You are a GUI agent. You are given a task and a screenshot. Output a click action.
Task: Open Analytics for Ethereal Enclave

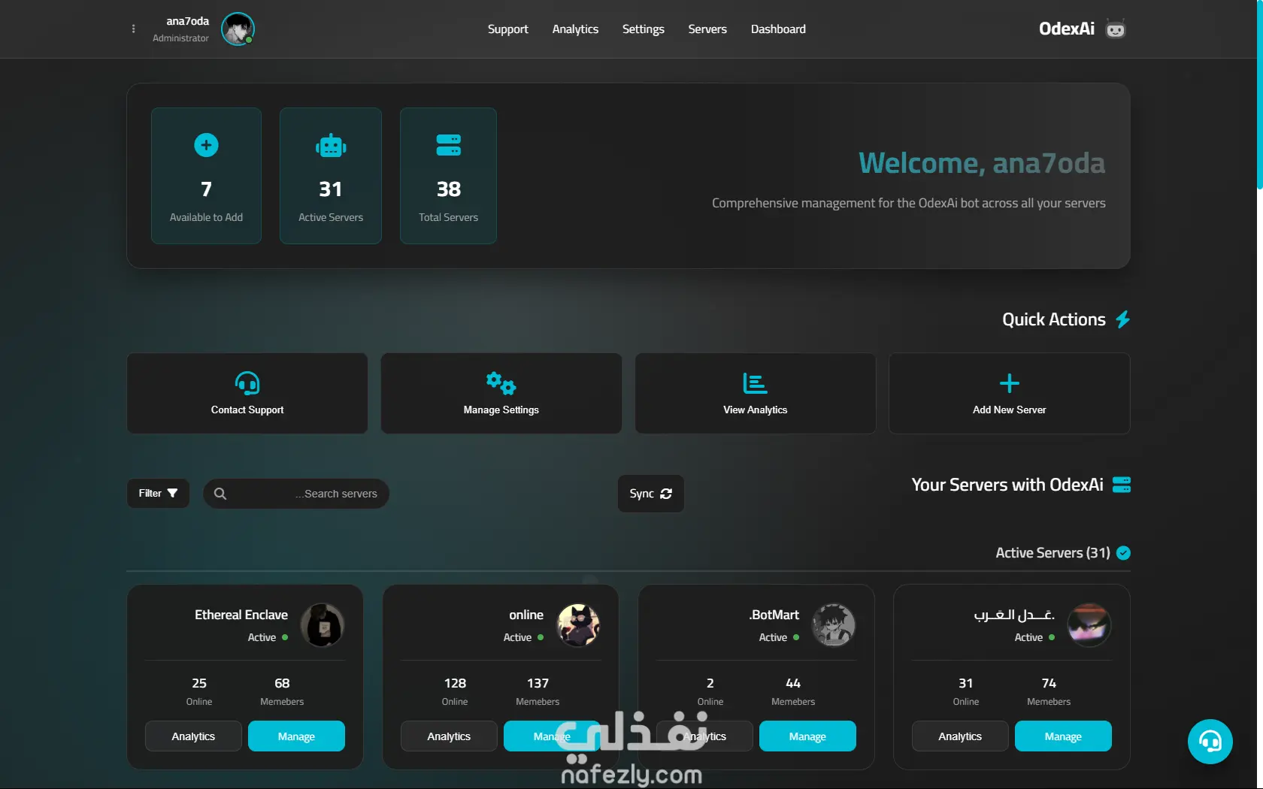click(x=193, y=736)
